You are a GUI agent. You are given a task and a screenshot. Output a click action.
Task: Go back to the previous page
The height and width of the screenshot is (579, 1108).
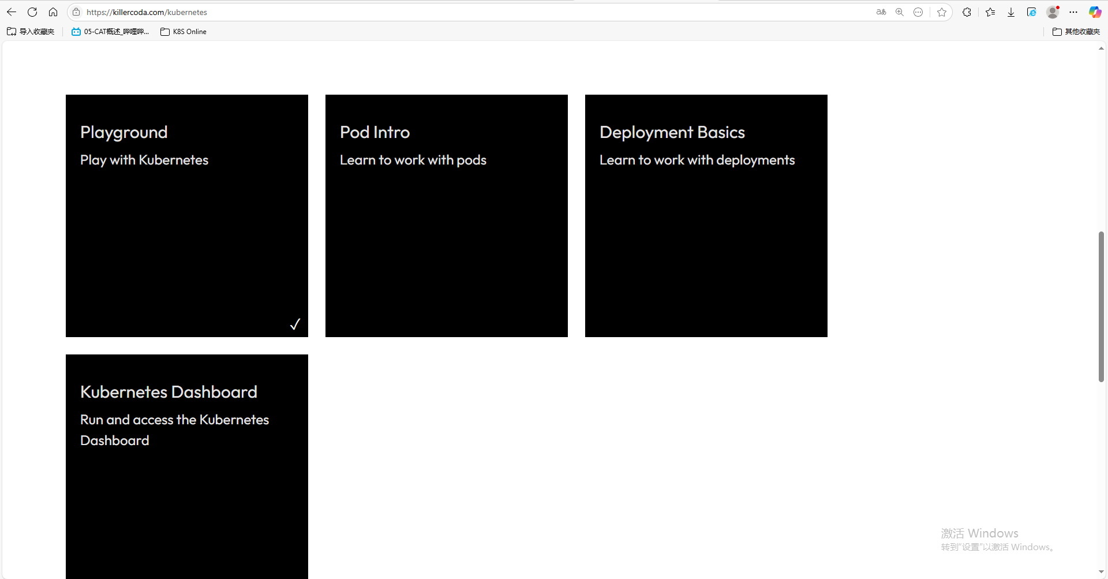12,12
